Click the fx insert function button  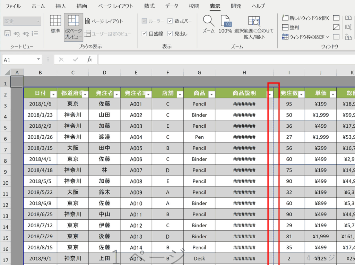(90, 59)
